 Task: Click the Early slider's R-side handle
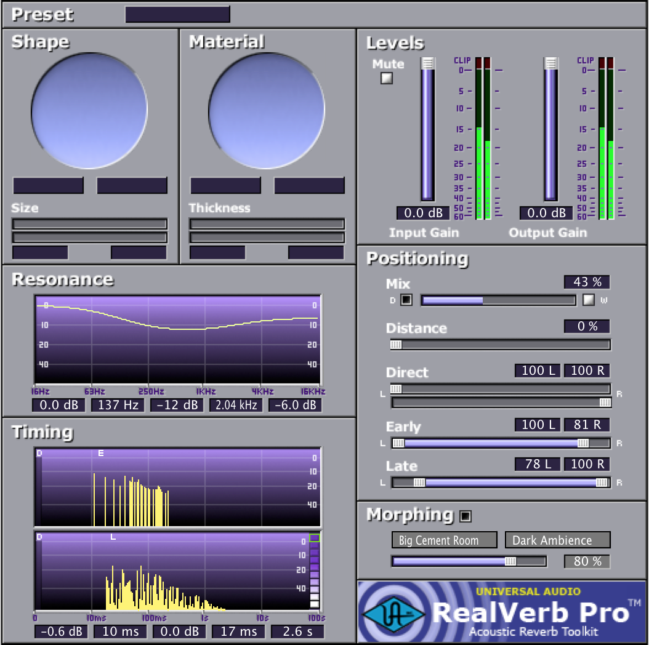coord(583,443)
